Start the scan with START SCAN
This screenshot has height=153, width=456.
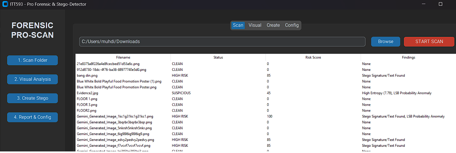[429, 41]
